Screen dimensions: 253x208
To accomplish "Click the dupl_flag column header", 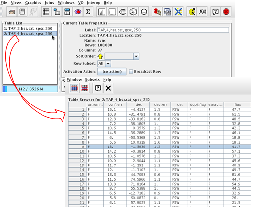I will click(198, 104).
